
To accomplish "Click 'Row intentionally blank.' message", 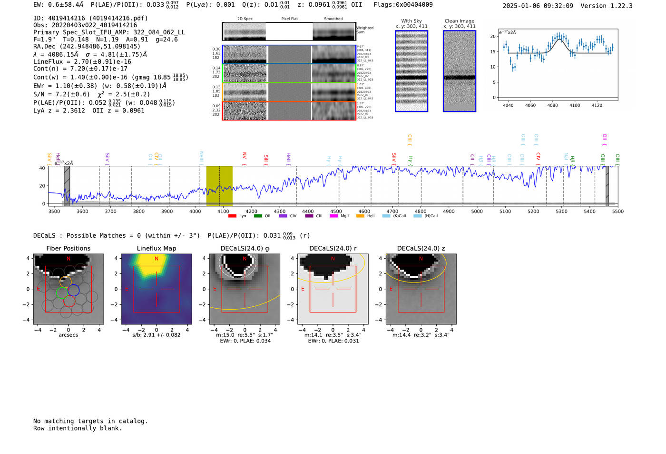I will tap(78, 428).
